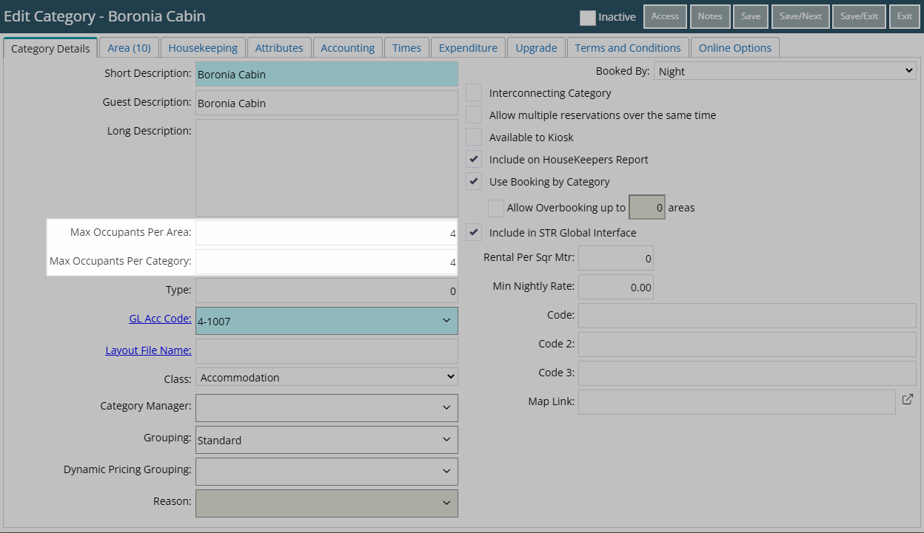The height and width of the screenshot is (533, 924).
Task: Click the Save button
Action: pos(751,16)
